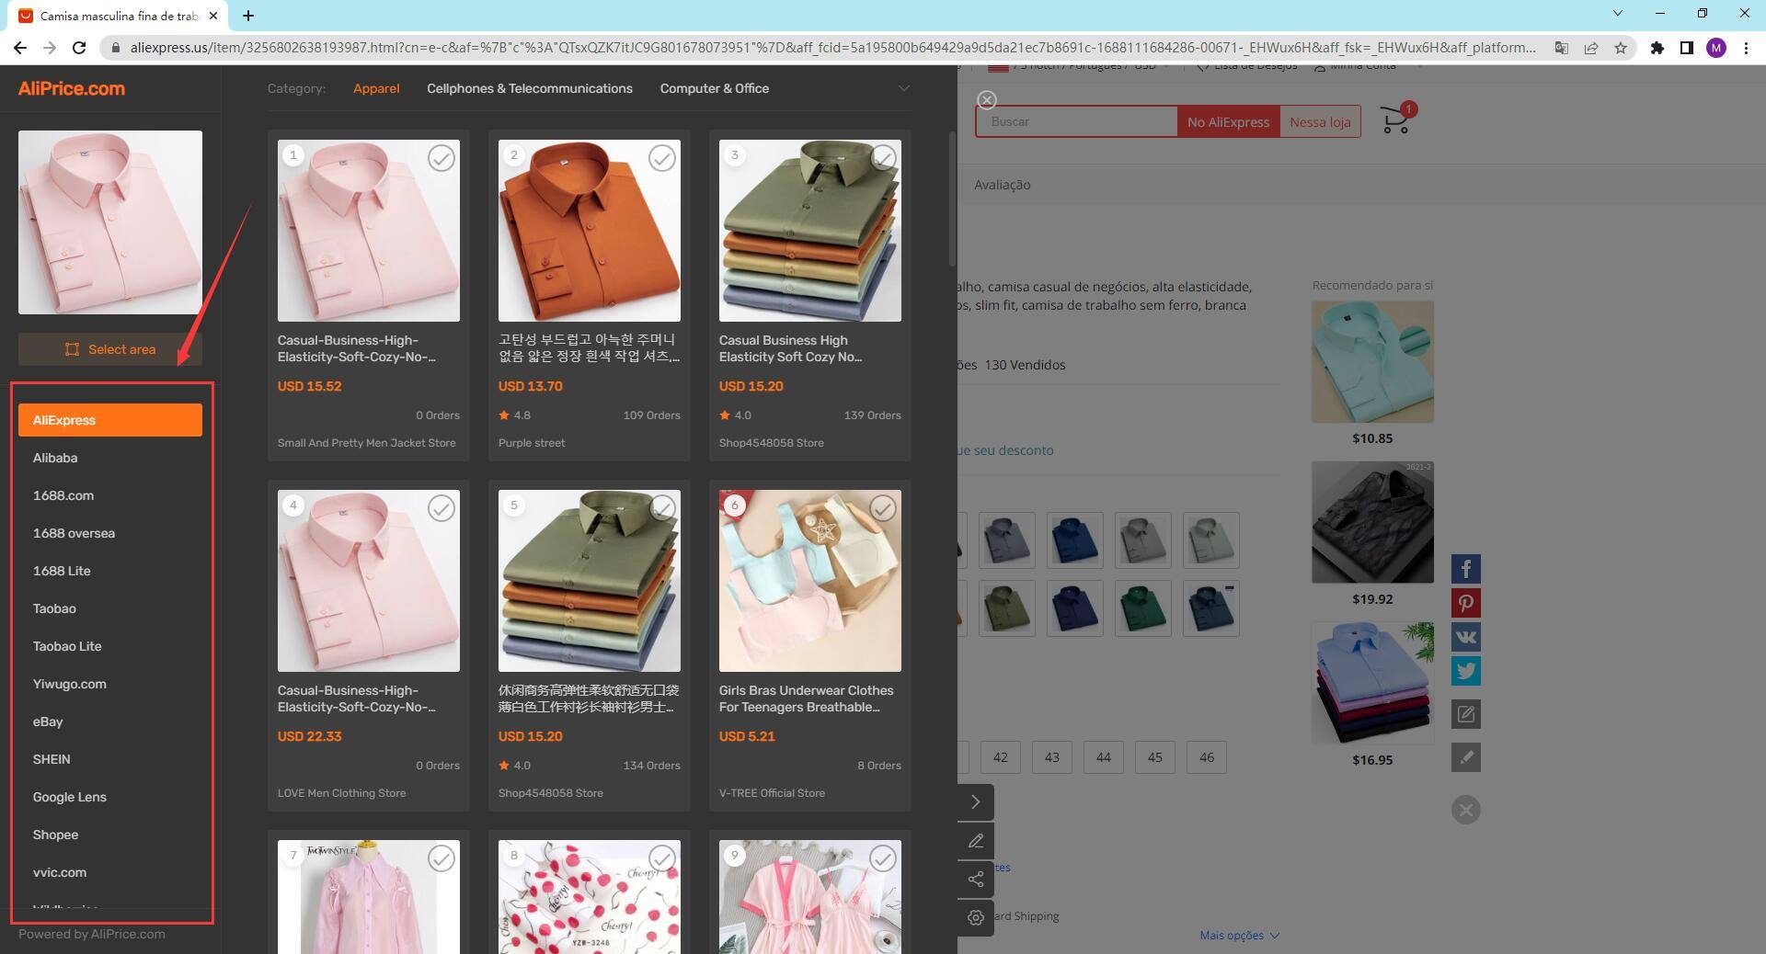Open recommended shirt priced $10.85
Viewport: 1766px width, 954px height.
[1372, 362]
